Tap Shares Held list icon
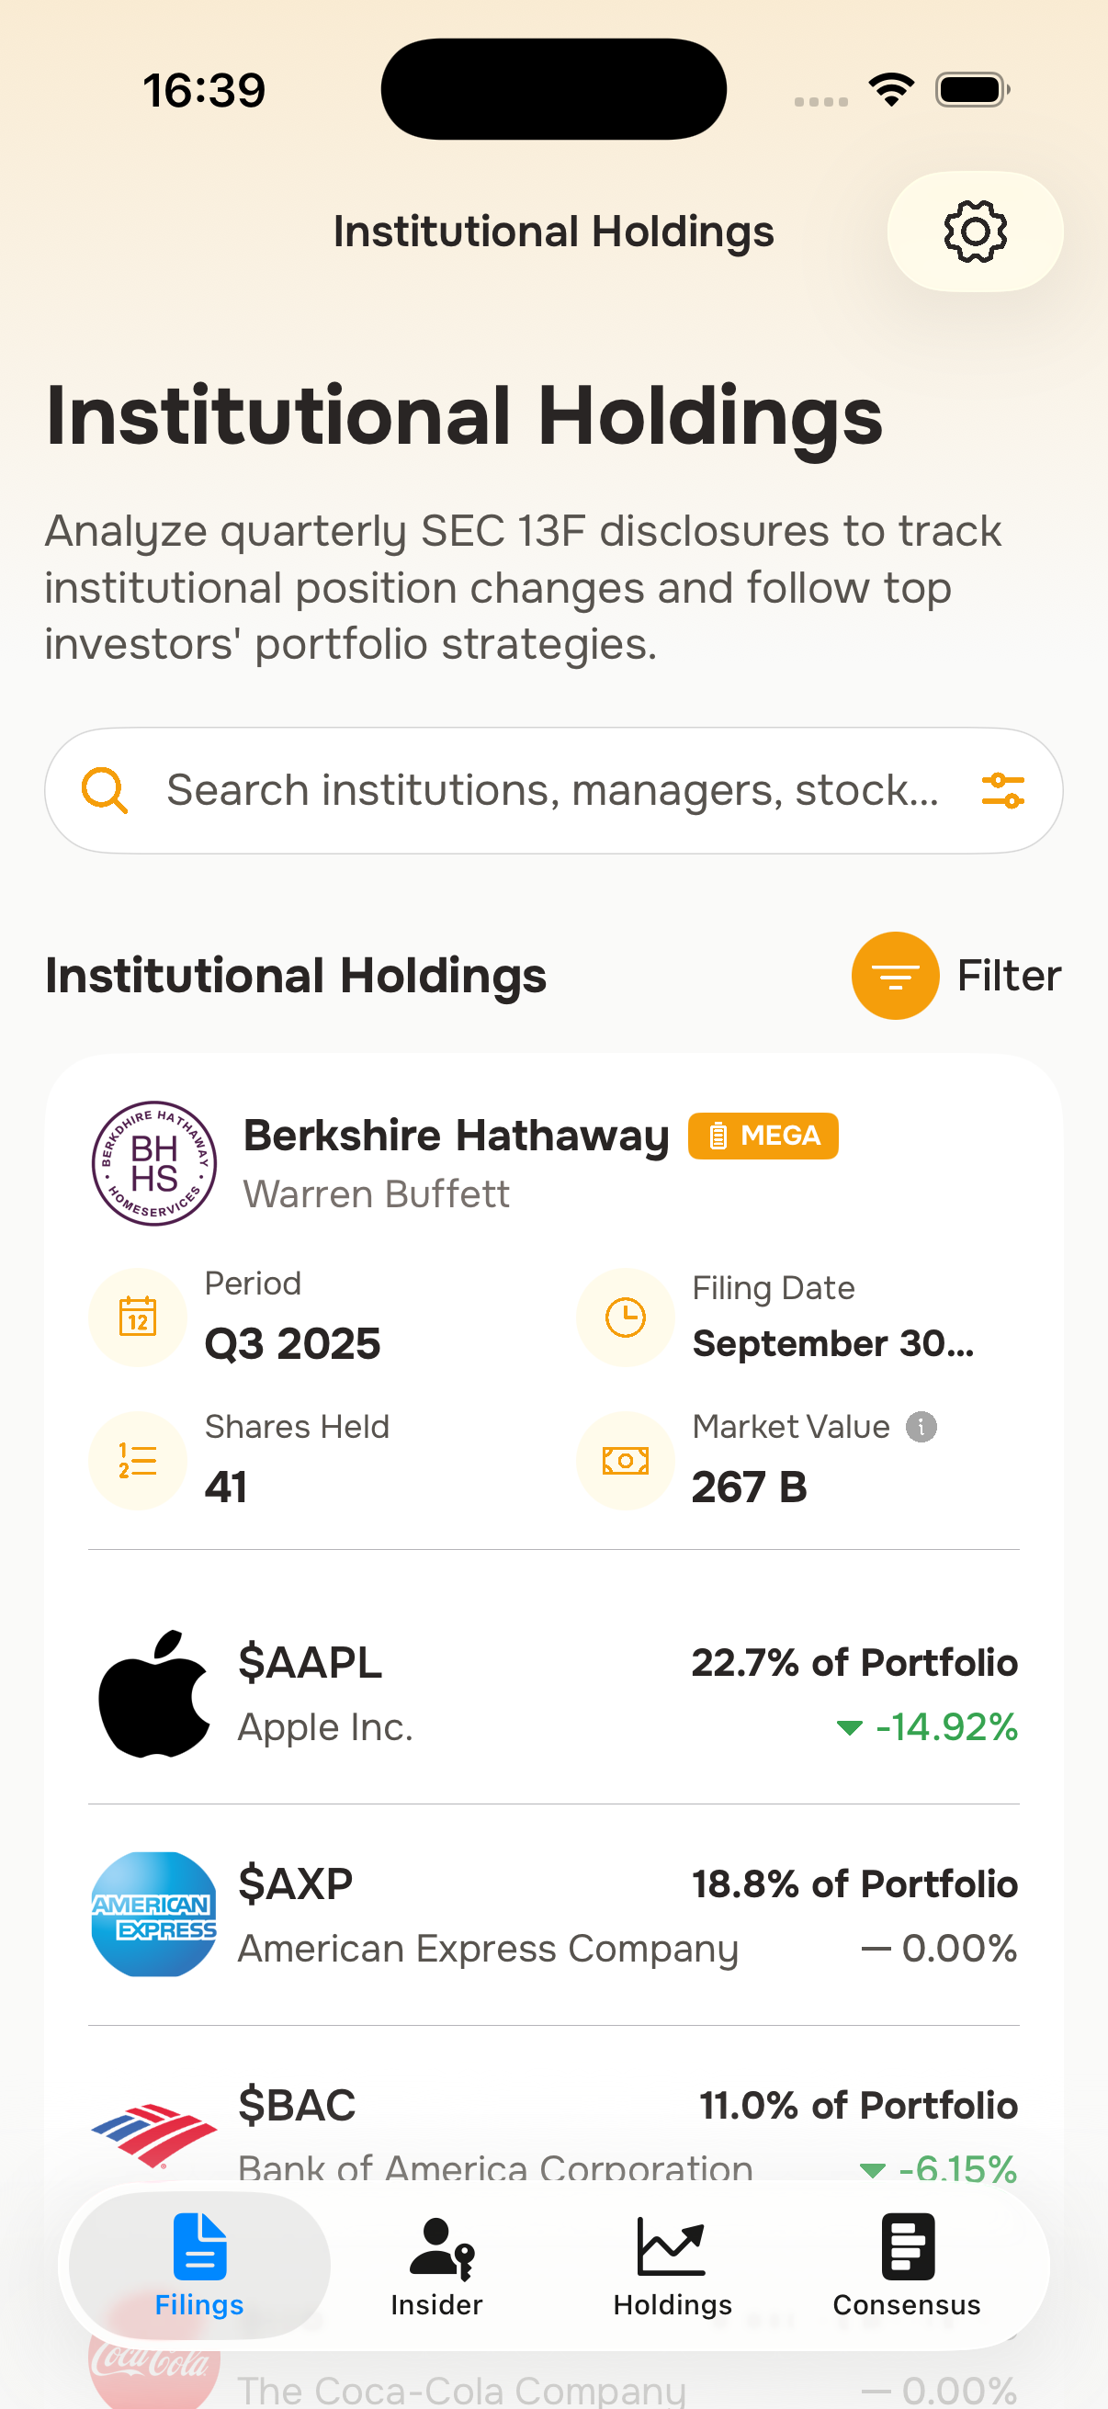Image resolution: width=1108 pixels, height=2409 pixels. [138, 1459]
